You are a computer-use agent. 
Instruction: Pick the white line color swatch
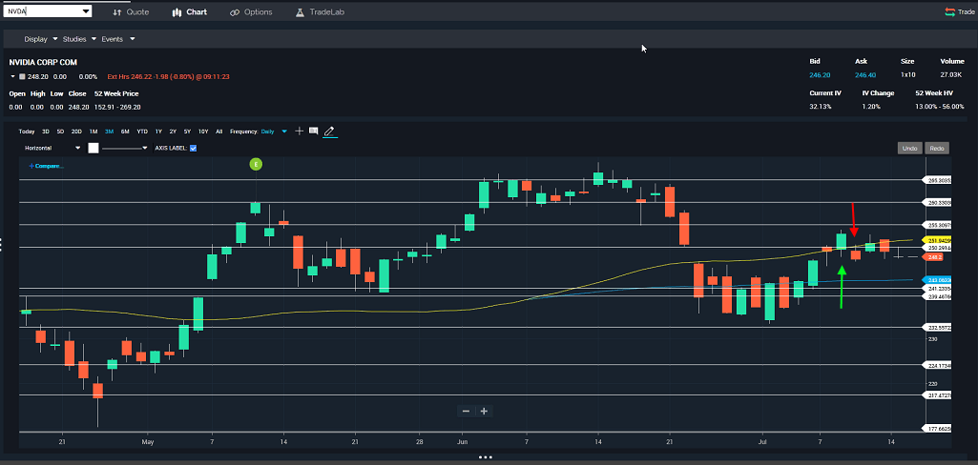(94, 148)
